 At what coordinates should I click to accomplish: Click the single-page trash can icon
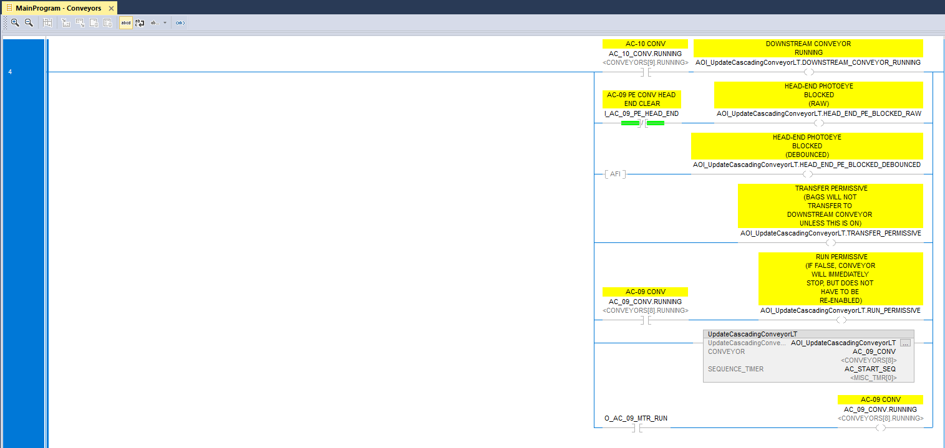point(94,22)
